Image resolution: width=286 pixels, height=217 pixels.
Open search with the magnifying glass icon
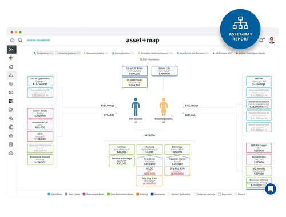point(20,40)
